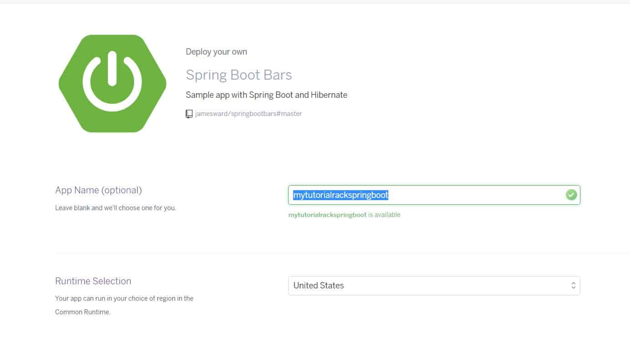Viewport: 630px width, 338px height.
Task: Click the "is available" status text
Action: (x=384, y=215)
